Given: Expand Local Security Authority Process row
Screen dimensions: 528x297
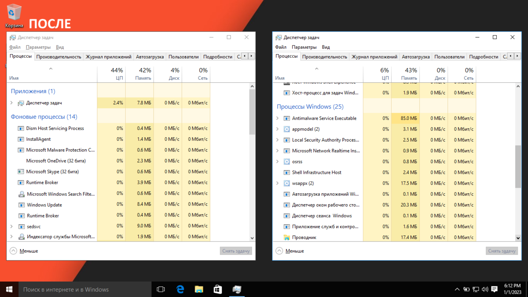Looking at the screenshot, I should 277,140.
